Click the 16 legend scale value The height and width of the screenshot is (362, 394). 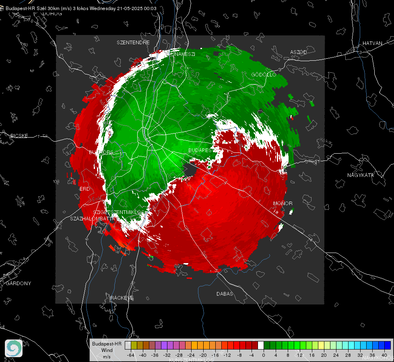point(312,355)
